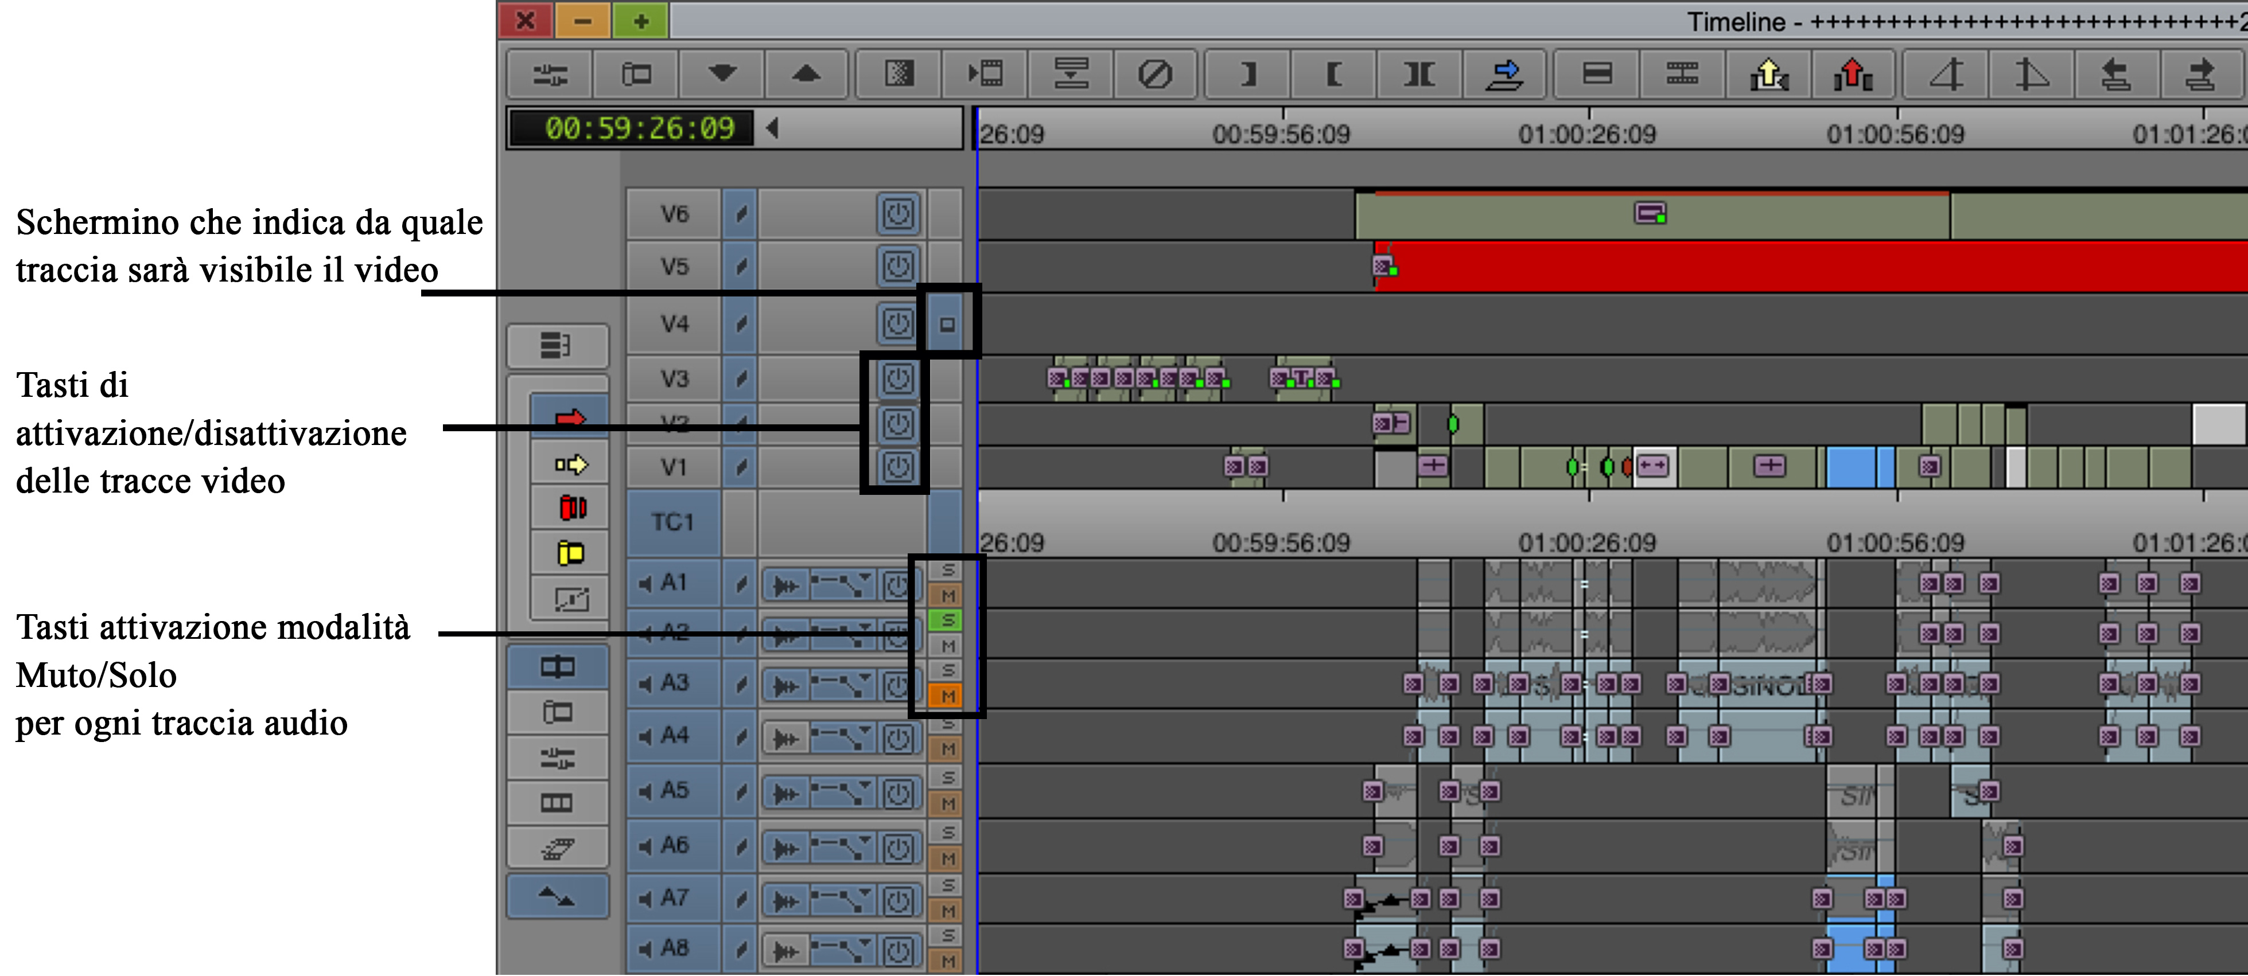The height and width of the screenshot is (976, 2248).
Task: Click the Mark In bracket button
Action: coord(1248,74)
